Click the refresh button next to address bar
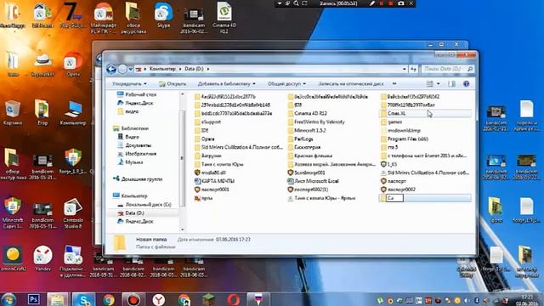 [x=413, y=69]
